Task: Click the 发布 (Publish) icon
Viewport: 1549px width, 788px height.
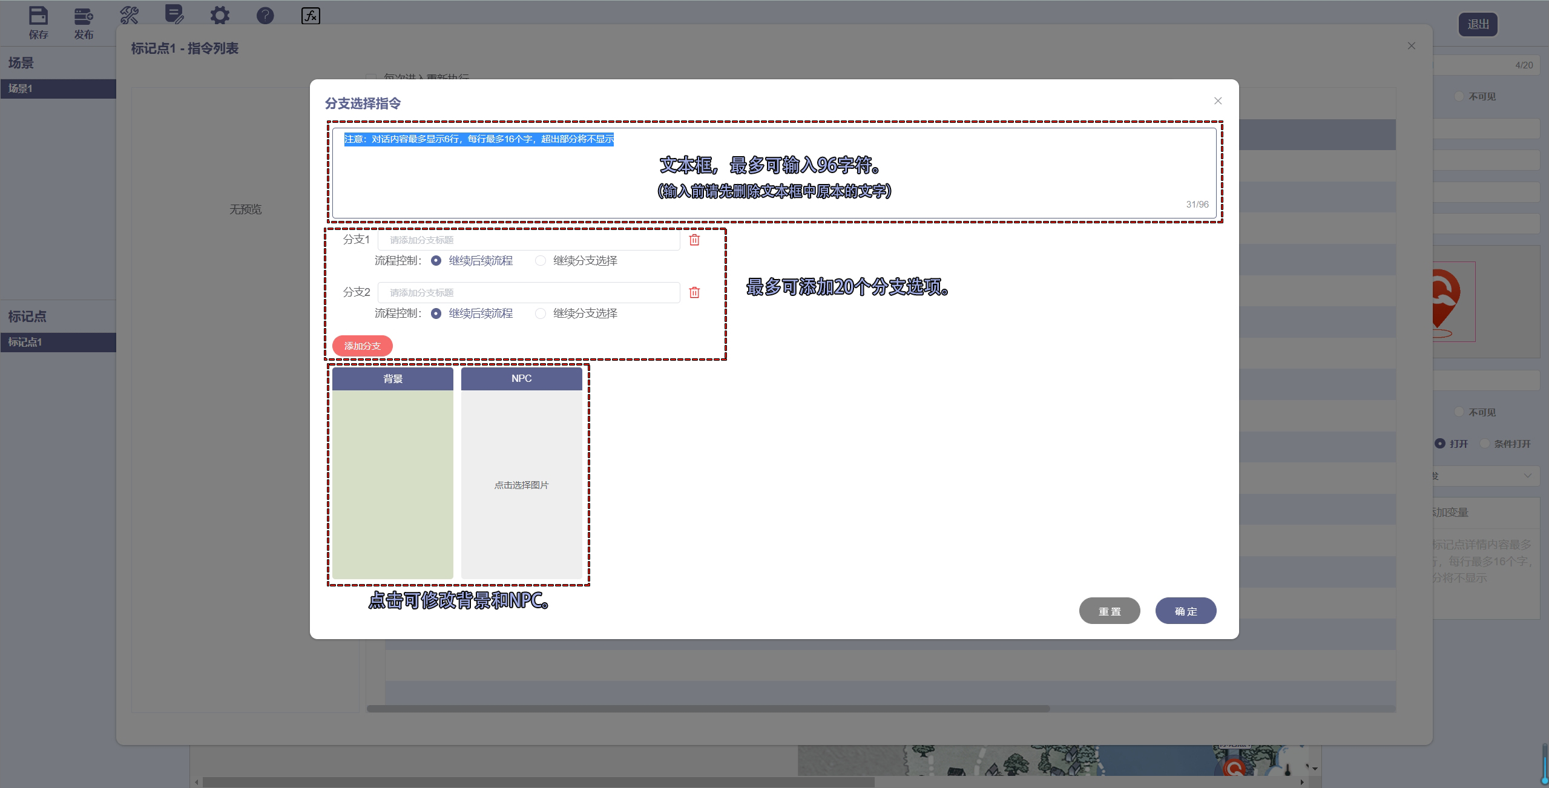Action: coord(84,15)
